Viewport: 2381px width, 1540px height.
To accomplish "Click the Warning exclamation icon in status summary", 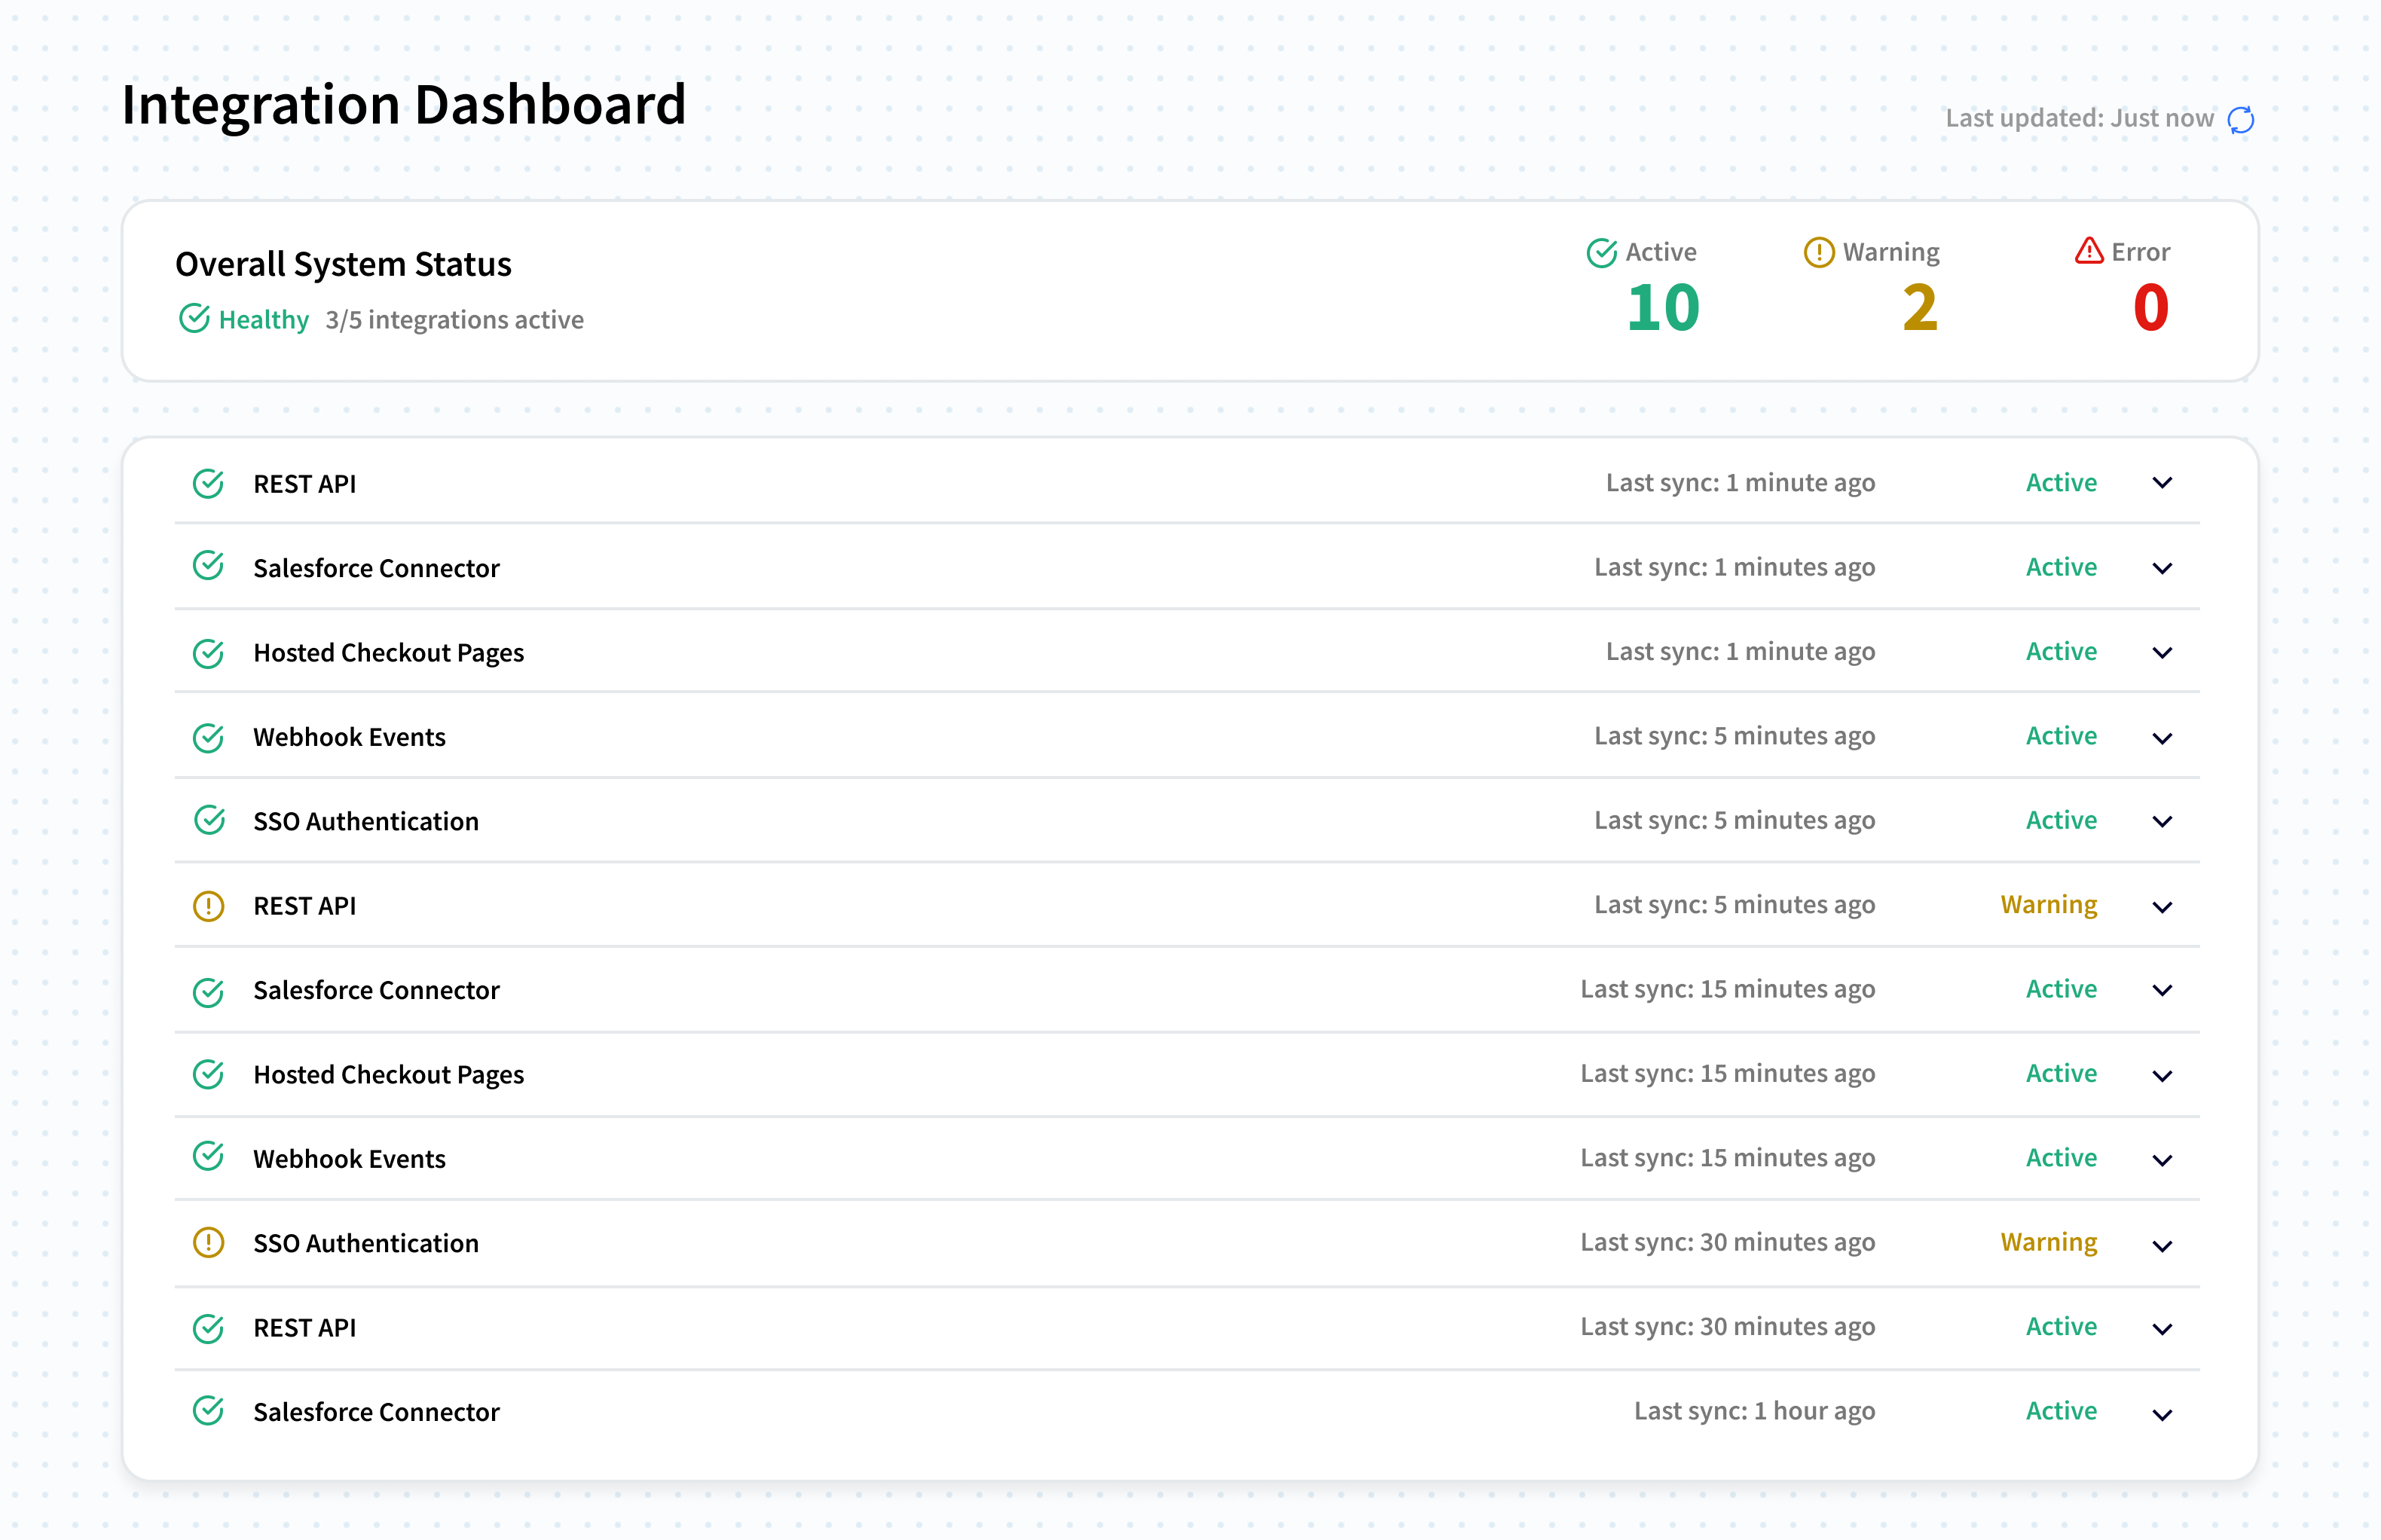I will tap(1818, 252).
